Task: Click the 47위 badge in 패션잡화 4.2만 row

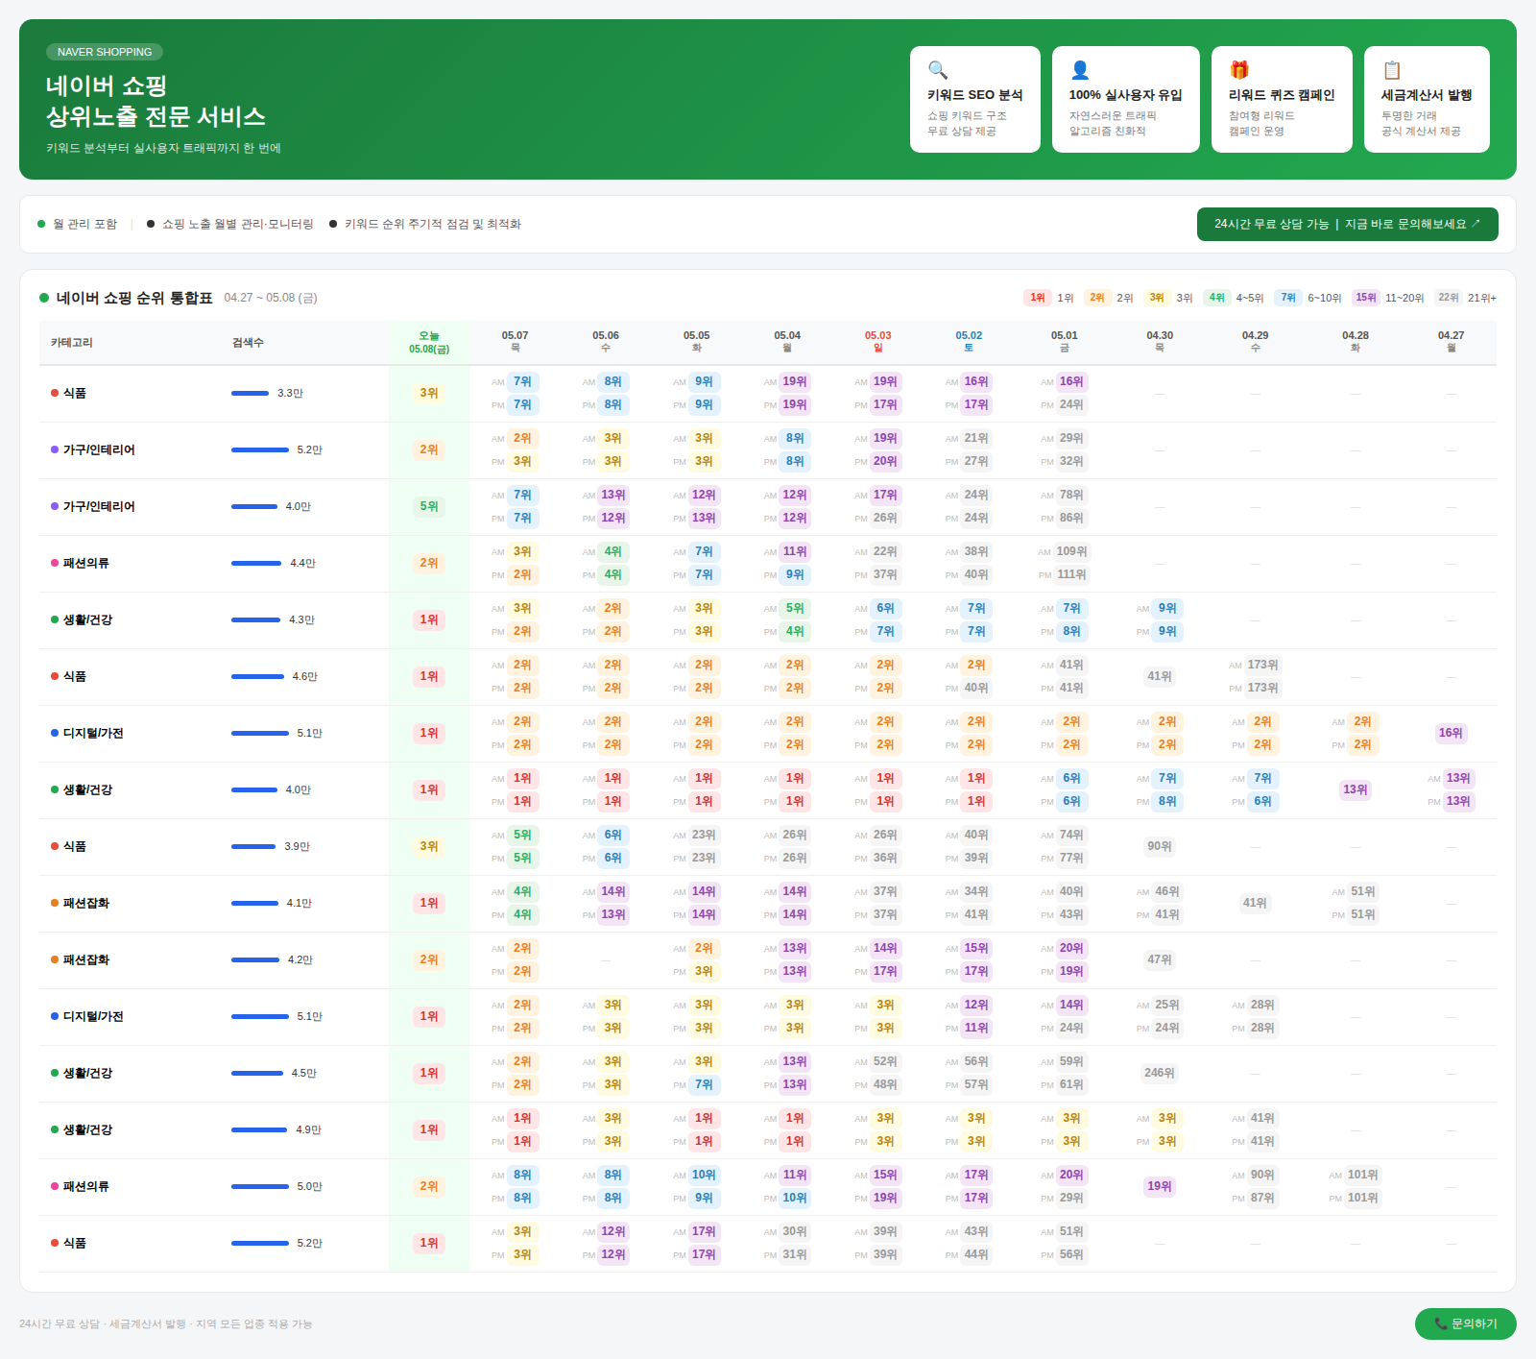Action: point(1160,959)
